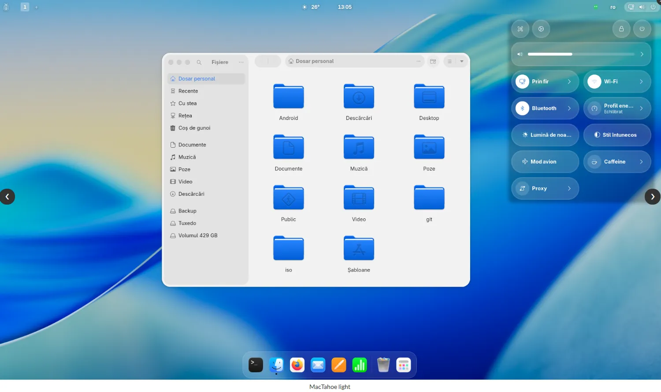This screenshot has width=661, height=392.
Task: Open the Terminal app from dock
Action: (x=256, y=365)
